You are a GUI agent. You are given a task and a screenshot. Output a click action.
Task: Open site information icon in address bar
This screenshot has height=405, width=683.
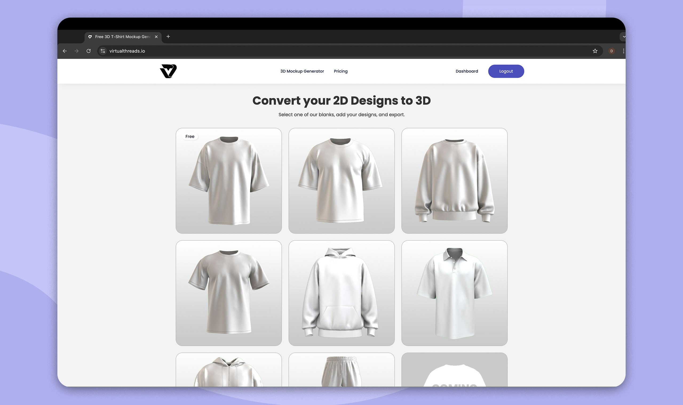coord(103,51)
